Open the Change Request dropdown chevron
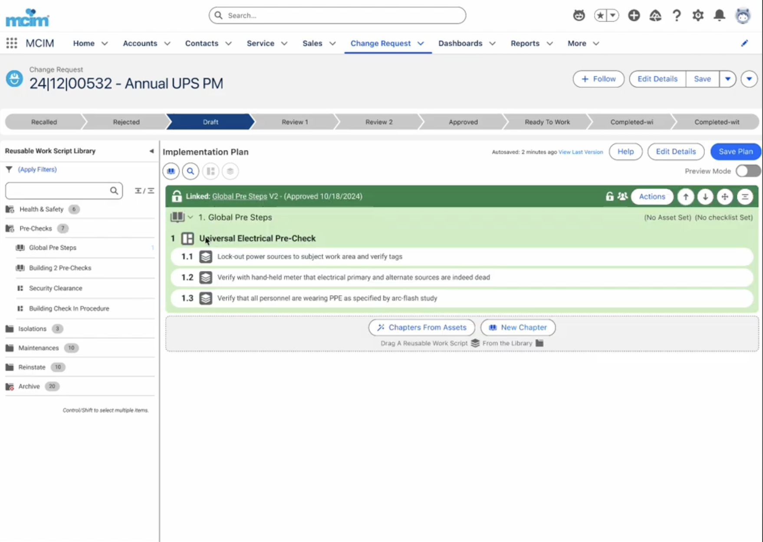763x542 pixels. click(421, 43)
